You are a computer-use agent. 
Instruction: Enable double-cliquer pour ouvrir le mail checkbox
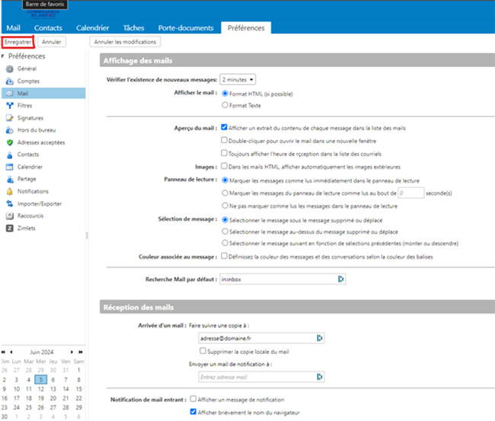pos(225,140)
